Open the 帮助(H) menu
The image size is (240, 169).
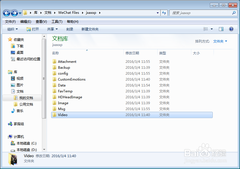pyautogui.click(x=73, y=22)
